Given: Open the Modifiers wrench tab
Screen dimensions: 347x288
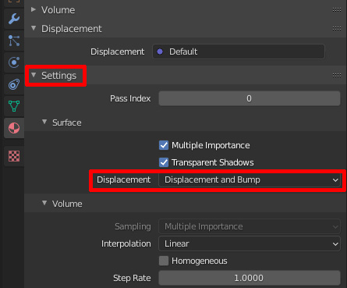Looking at the screenshot, I should click(14, 19).
